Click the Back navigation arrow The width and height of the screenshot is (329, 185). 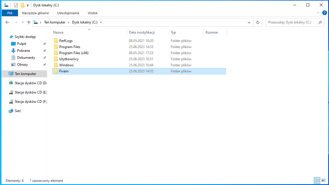[x=8, y=22]
